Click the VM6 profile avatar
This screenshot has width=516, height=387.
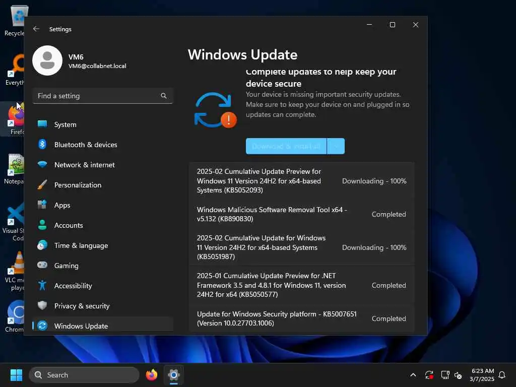[47, 60]
